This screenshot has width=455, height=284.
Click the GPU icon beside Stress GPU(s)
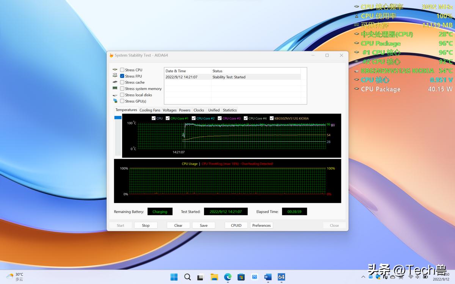(115, 101)
